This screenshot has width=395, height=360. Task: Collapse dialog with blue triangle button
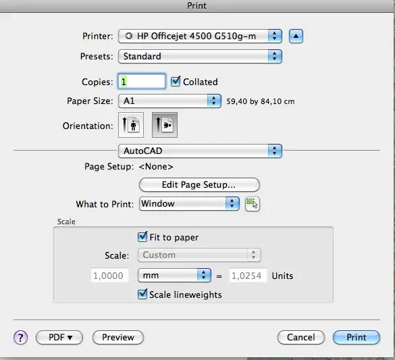296,36
